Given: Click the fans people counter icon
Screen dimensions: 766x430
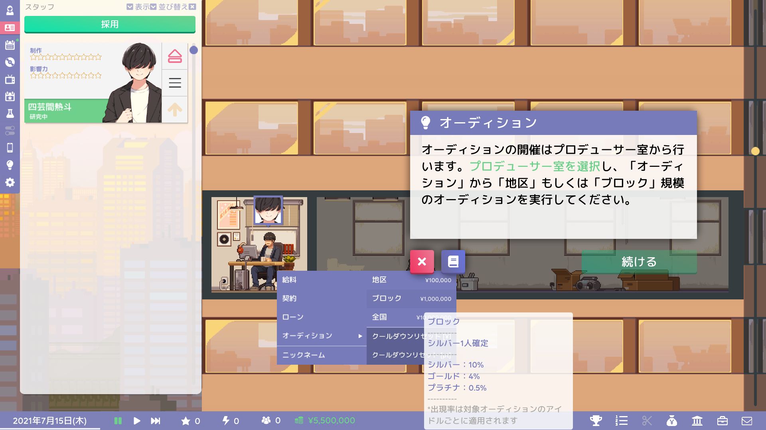Looking at the screenshot, I should point(266,420).
